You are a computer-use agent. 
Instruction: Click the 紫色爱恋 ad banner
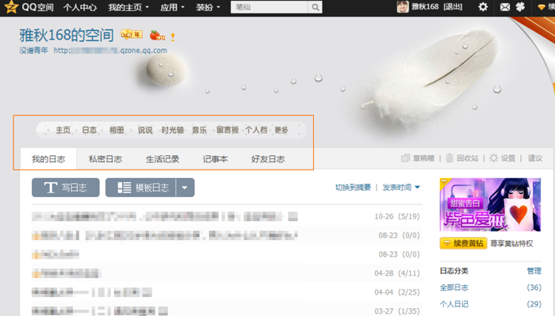[490, 204]
